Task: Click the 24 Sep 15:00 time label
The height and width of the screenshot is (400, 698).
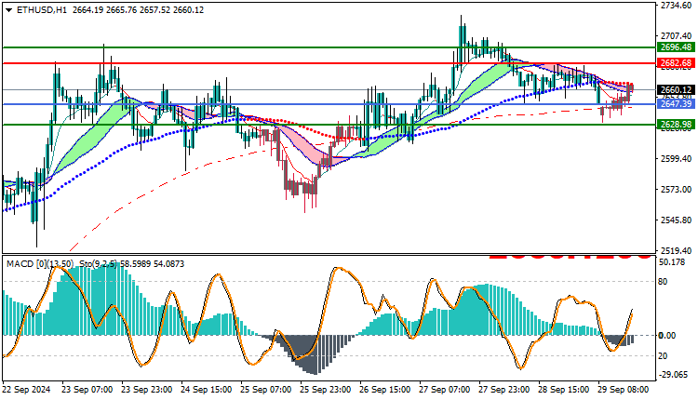Action: coord(206,390)
